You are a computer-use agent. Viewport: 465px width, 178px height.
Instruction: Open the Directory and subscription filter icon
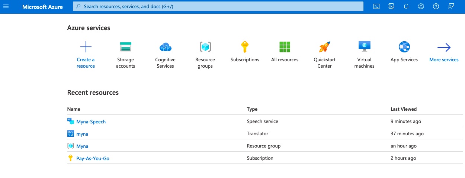pyautogui.click(x=391, y=7)
